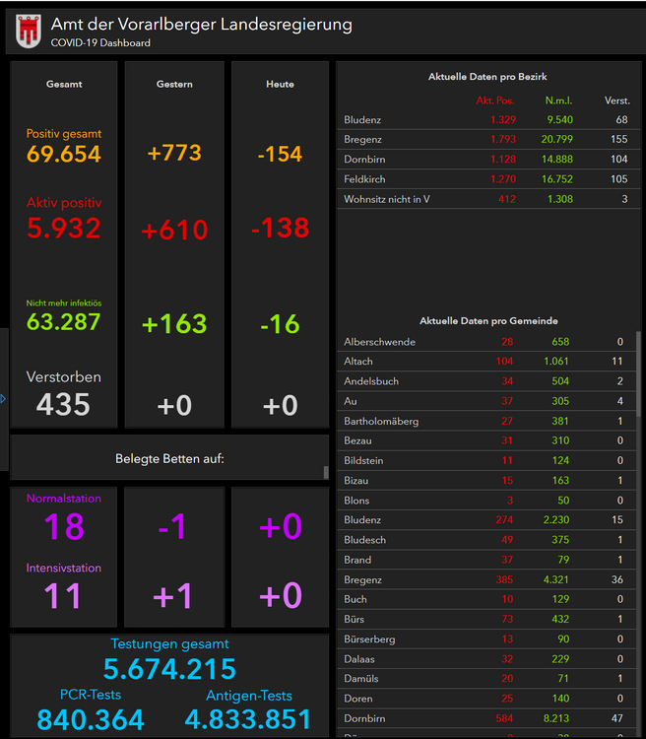Click the N.m.I. column header
The image size is (646, 739).
(558, 101)
